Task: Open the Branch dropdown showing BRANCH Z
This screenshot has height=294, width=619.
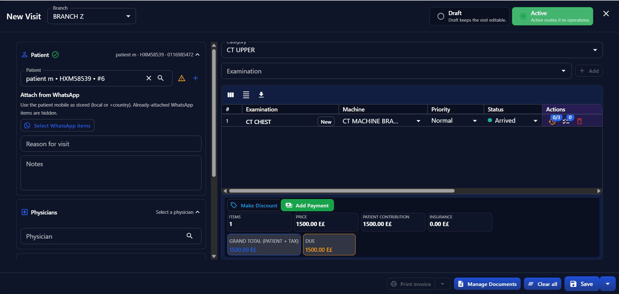Action: (92, 16)
